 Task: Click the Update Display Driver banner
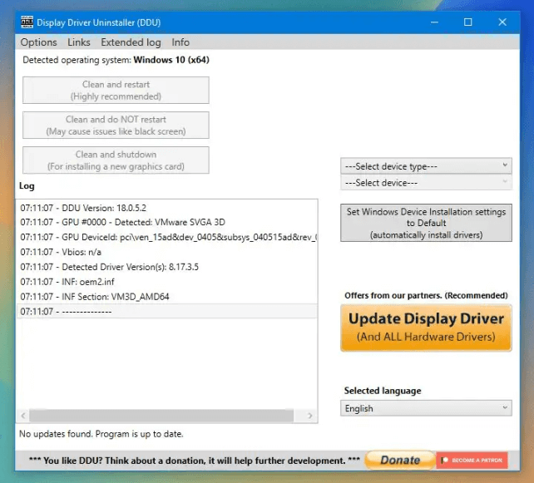(426, 328)
